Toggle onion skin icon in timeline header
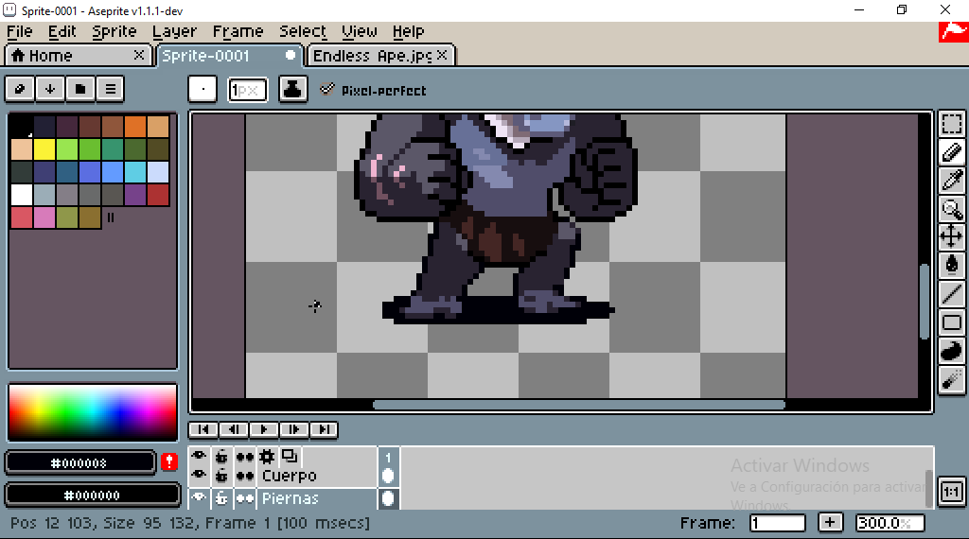Viewport: 969px width, 539px height. tap(290, 457)
